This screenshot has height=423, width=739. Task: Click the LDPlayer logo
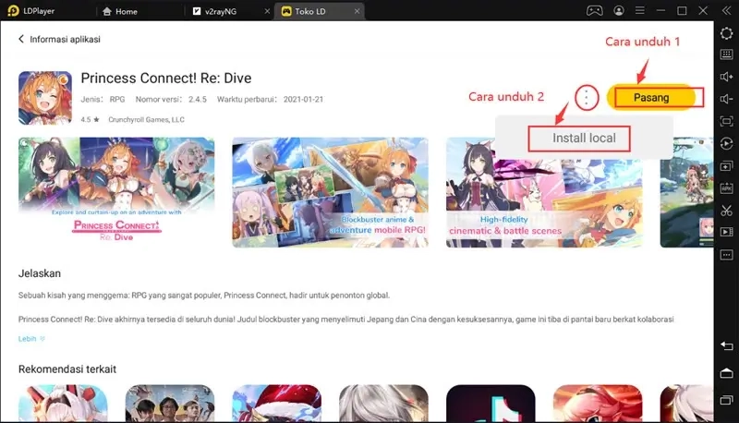tap(13, 11)
